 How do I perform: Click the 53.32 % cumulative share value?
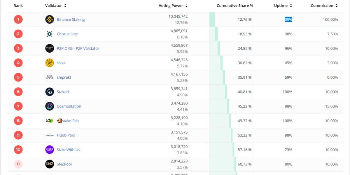tap(245, 135)
